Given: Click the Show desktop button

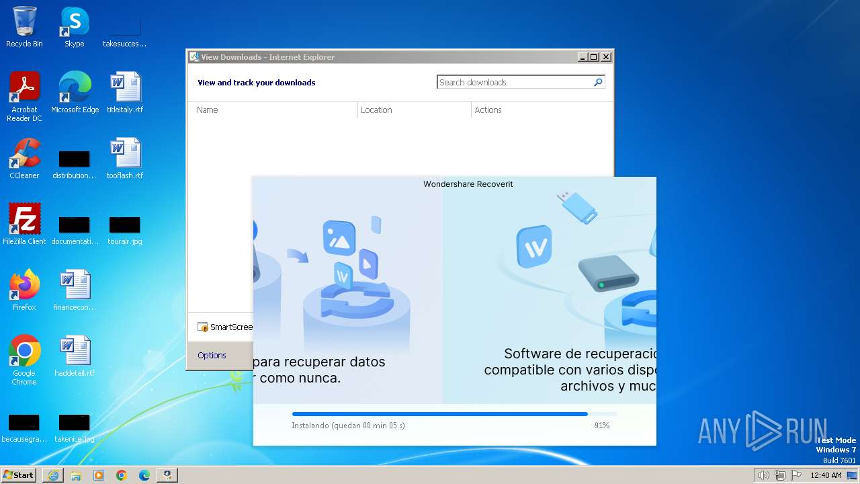Looking at the screenshot, I should (853, 475).
